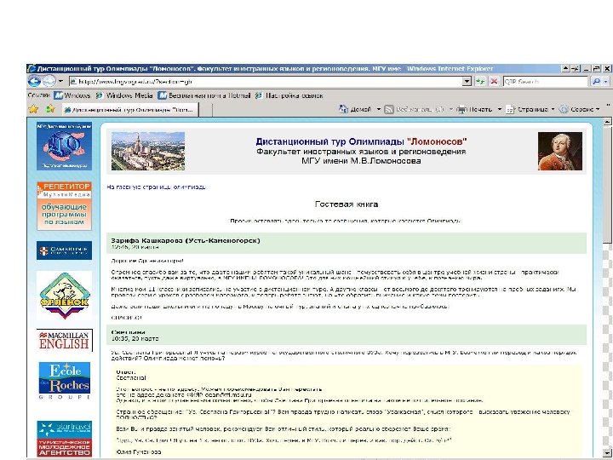Stop loading with the red X icon
The height and width of the screenshot is (460, 613).
point(494,82)
